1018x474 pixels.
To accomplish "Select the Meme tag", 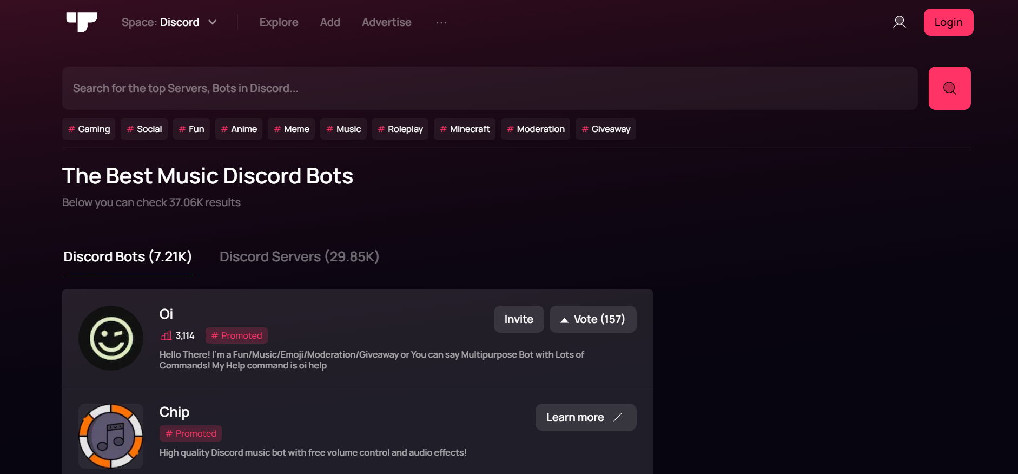I will click(291, 129).
